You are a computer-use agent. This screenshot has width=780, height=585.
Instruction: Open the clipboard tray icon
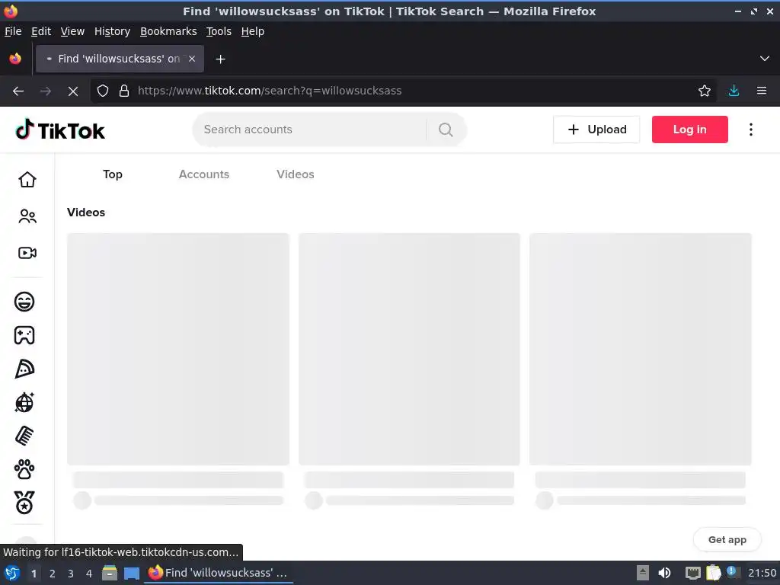pos(713,573)
